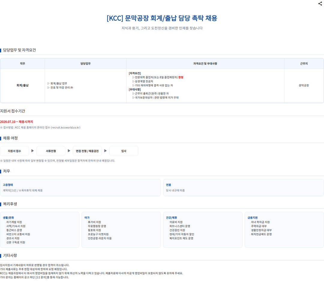
Task: Click 통근버스 운영
Action: pyautogui.click(x=14, y=230)
